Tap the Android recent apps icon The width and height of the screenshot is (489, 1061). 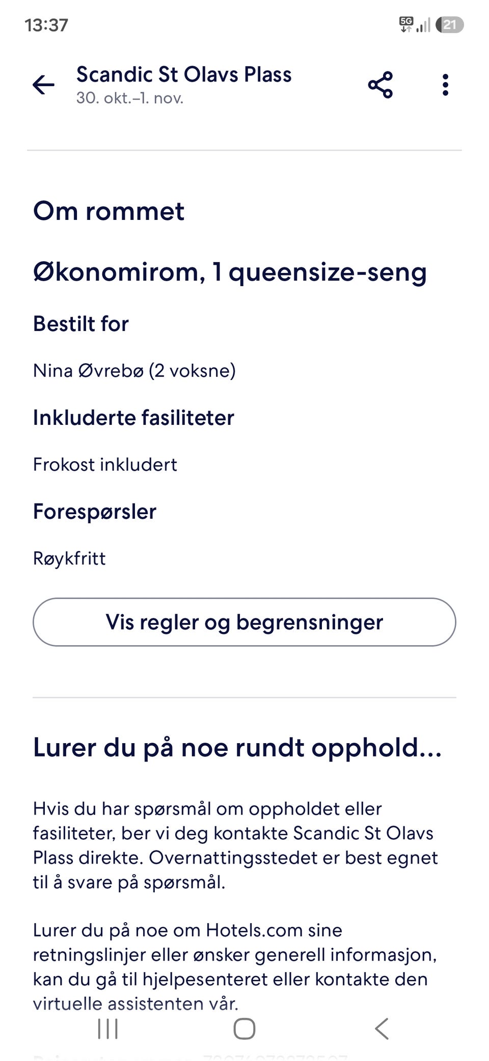[107, 1029]
